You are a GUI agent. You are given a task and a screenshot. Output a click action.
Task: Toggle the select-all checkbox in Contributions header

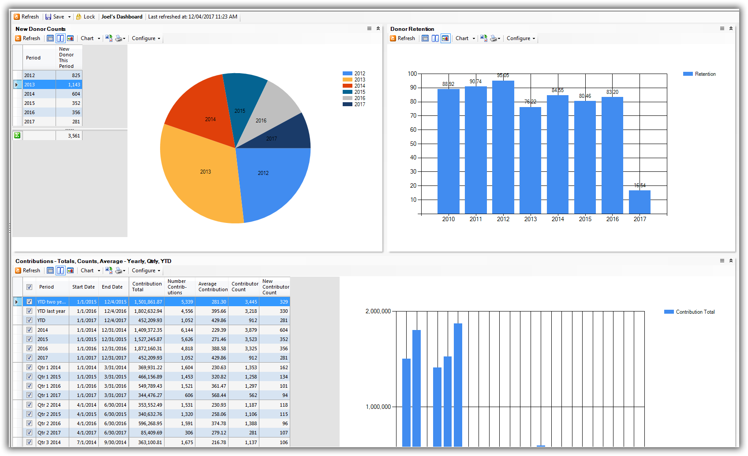29,287
